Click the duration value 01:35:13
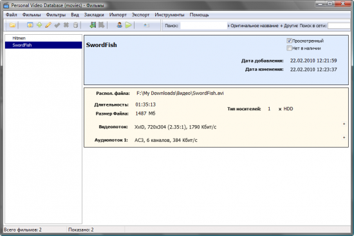The height and width of the screenshot is (236, 354). click(145, 104)
